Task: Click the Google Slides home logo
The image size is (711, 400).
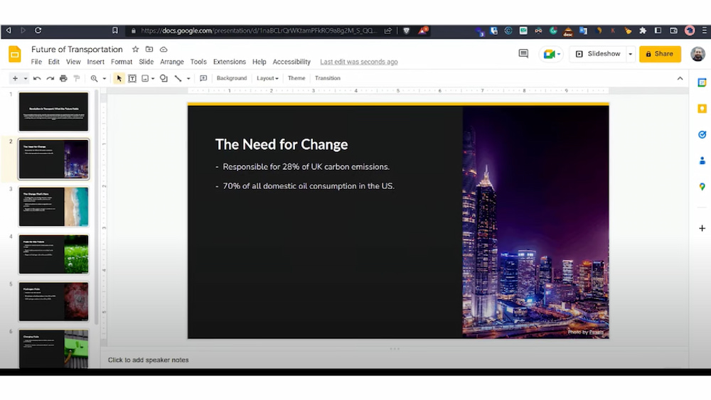Action: pyautogui.click(x=15, y=55)
